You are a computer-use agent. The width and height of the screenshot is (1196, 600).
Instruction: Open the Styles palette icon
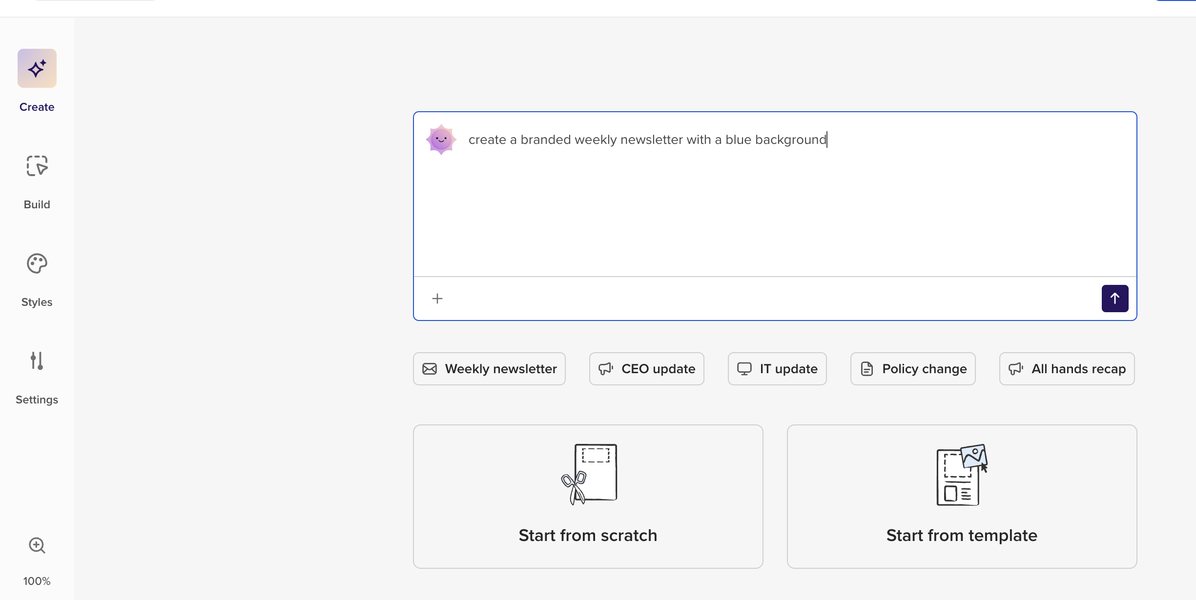pyautogui.click(x=37, y=263)
